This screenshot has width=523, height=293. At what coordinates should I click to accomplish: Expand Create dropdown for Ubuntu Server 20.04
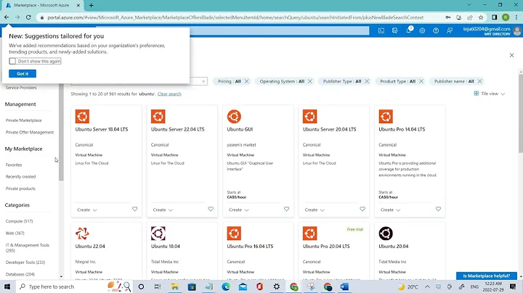point(315,210)
